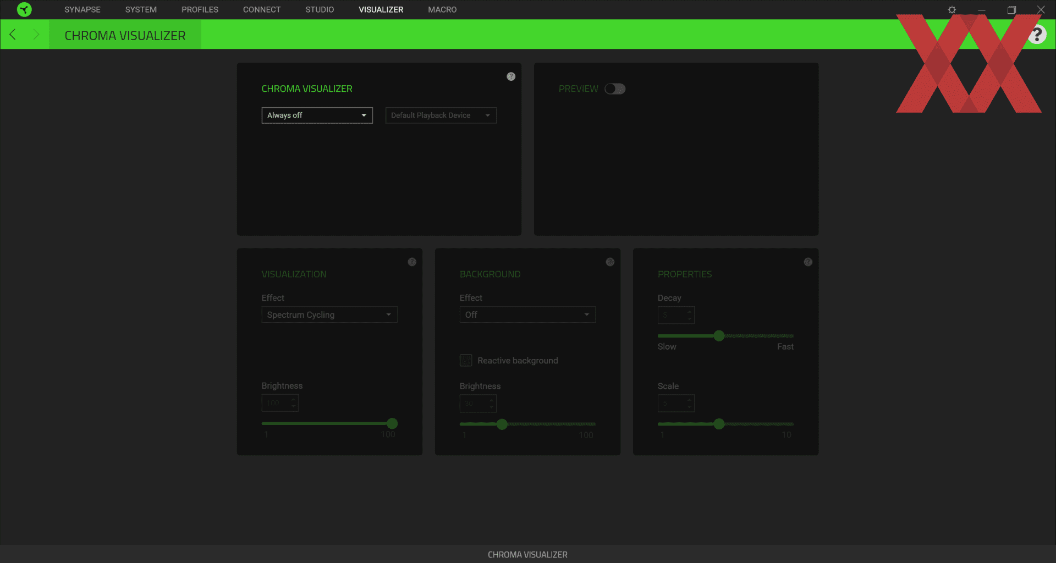
Task: Expand the Background effect Off dropdown
Action: click(527, 314)
